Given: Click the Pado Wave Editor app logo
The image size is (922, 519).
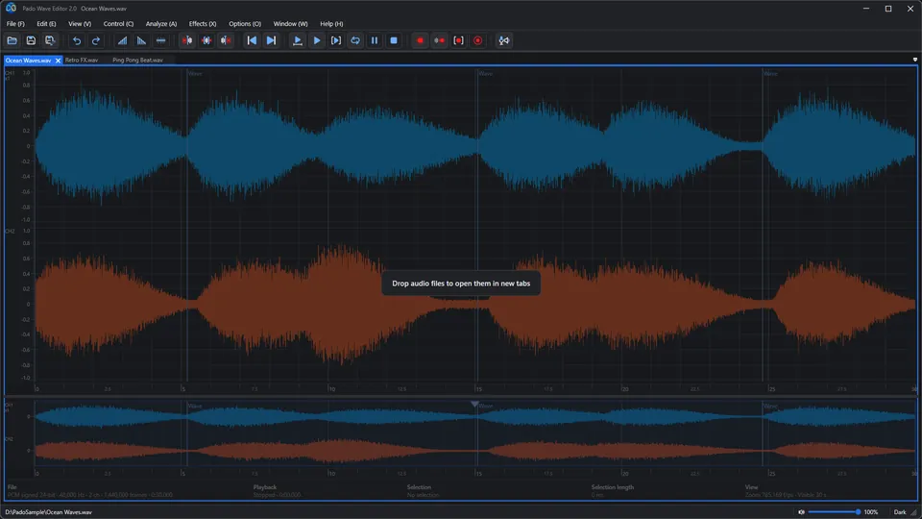Looking at the screenshot, I should click(11, 8).
